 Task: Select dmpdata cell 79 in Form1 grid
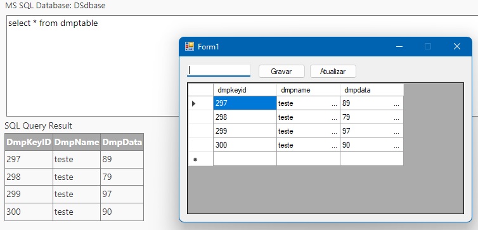[x=371, y=117]
